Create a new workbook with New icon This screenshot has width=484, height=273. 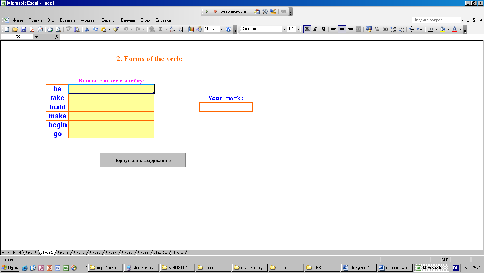click(7, 29)
